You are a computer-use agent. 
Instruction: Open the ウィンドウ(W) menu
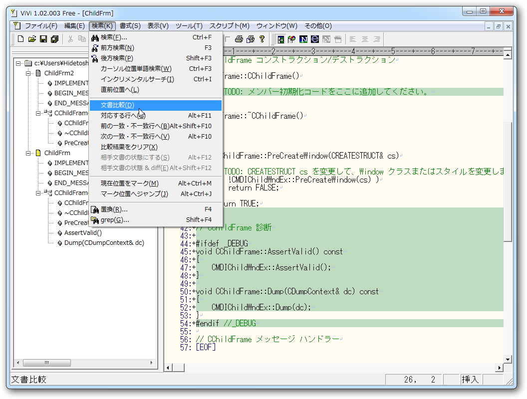[277, 26]
